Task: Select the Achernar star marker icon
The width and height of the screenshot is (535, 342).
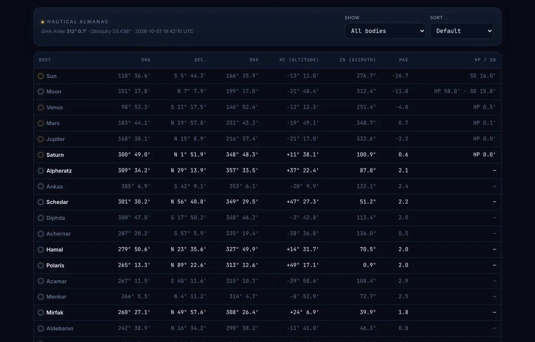Action: (x=41, y=234)
